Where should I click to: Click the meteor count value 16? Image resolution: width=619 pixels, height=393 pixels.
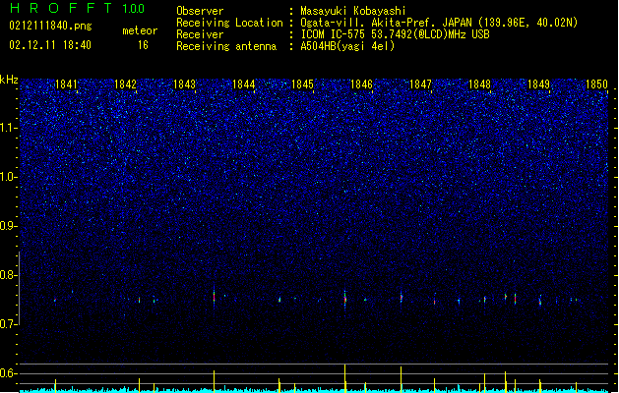[143, 45]
